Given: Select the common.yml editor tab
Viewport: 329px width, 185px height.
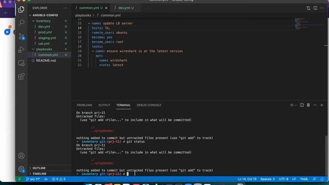Looking at the screenshot, I should pyautogui.click(x=90, y=8).
